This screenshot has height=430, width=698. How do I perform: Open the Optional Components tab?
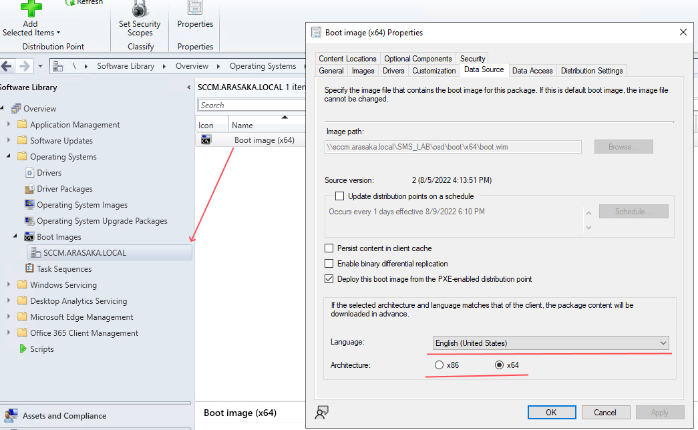pos(418,59)
